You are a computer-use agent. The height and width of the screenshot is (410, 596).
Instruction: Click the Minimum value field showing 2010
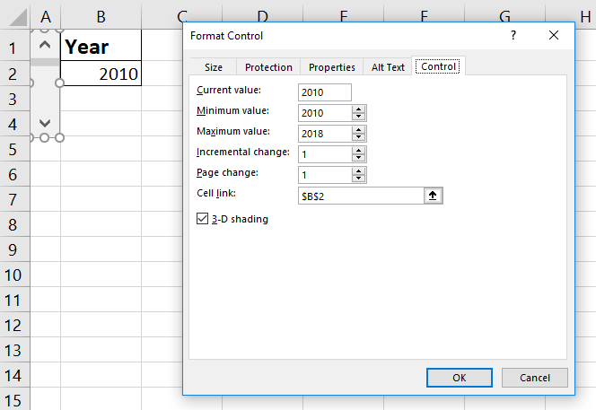coord(325,113)
